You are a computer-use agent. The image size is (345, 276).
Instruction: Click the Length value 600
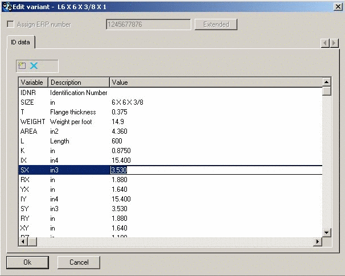tap(117, 141)
